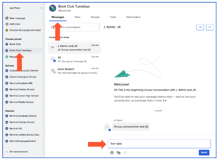Open the Josie Student conversation
218x160 pixels.
pos(74,71)
